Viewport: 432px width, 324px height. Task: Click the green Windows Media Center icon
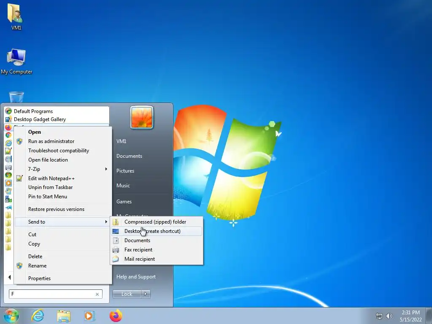tap(8, 175)
